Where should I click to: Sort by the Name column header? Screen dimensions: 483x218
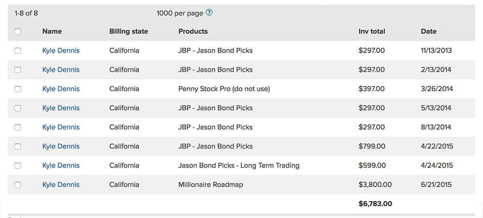point(52,31)
